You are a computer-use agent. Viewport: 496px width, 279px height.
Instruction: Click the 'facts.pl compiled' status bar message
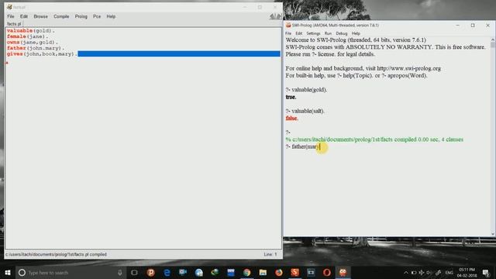(x=56, y=254)
